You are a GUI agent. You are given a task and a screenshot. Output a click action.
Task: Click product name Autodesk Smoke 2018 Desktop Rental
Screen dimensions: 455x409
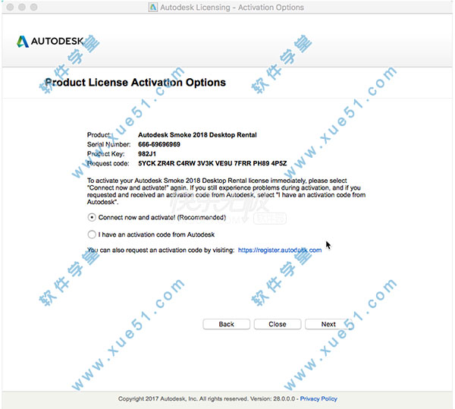(x=197, y=135)
